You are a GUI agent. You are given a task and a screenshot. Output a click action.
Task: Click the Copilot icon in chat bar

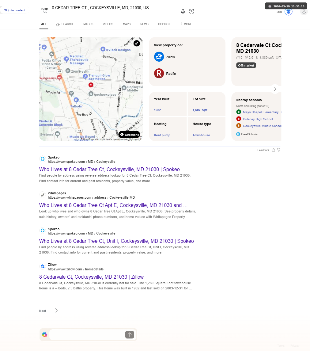coord(44,335)
